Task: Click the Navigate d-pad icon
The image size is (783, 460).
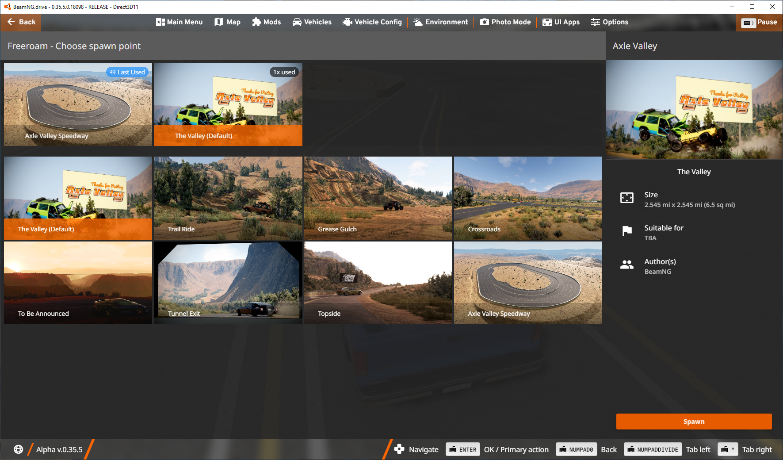Action: point(399,449)
